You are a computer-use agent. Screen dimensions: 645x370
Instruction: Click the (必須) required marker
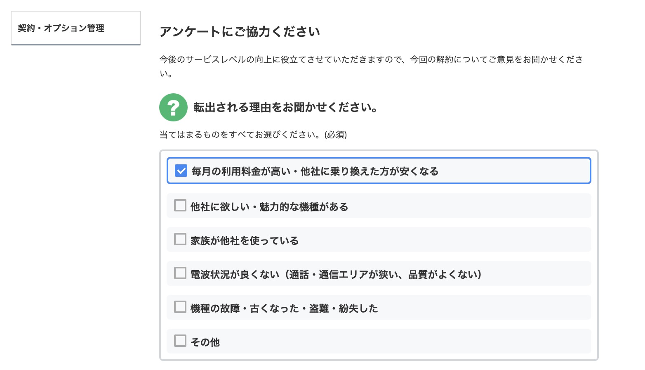[336, 135]
